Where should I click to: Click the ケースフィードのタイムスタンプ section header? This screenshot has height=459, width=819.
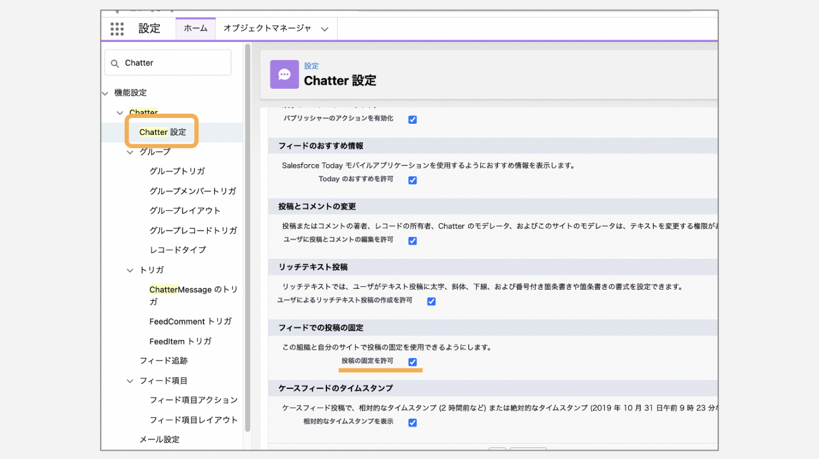click(493, 388)
